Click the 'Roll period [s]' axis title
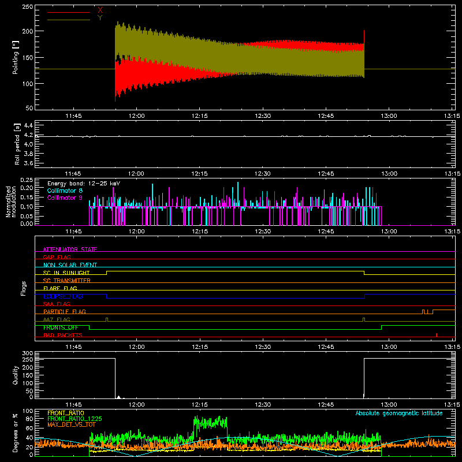 pyautogui.click(x=17, y=144)
